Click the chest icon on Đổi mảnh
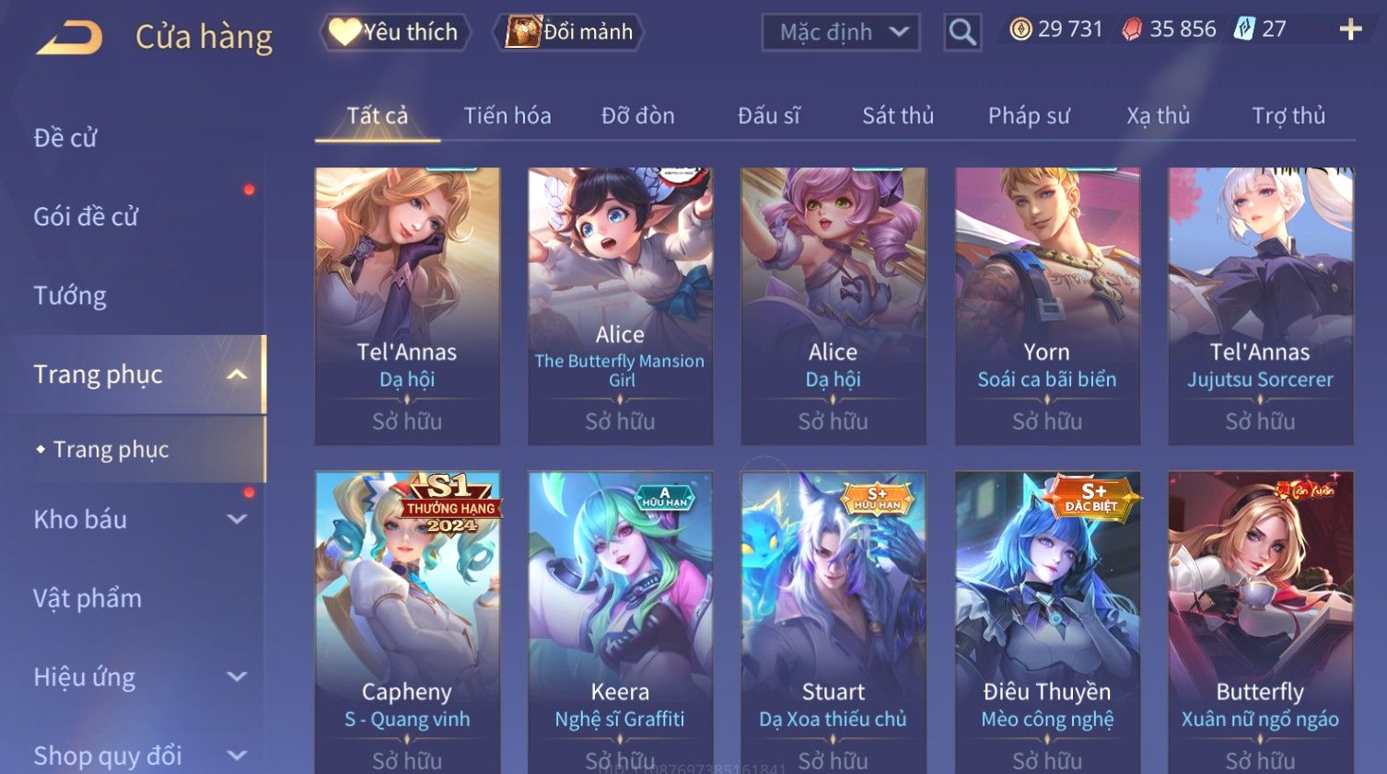 pyautogui.click(x=523, y=32)
